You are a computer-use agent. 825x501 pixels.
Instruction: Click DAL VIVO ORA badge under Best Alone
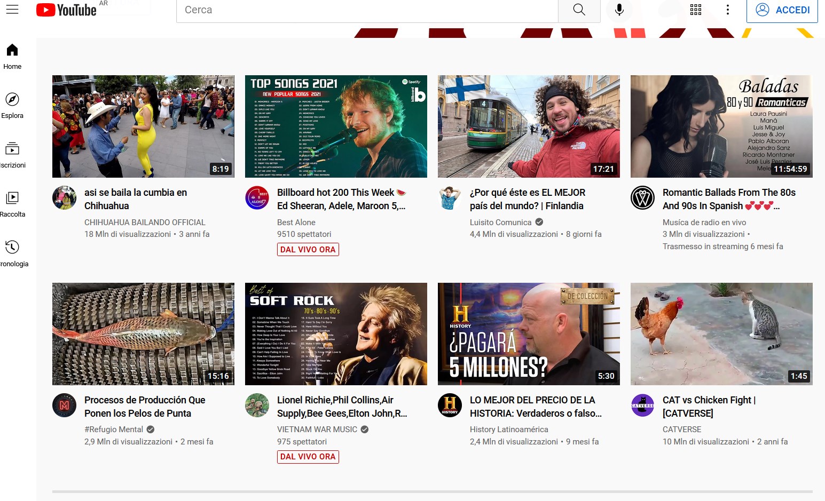pyautogui.click(x=308, y=250)
